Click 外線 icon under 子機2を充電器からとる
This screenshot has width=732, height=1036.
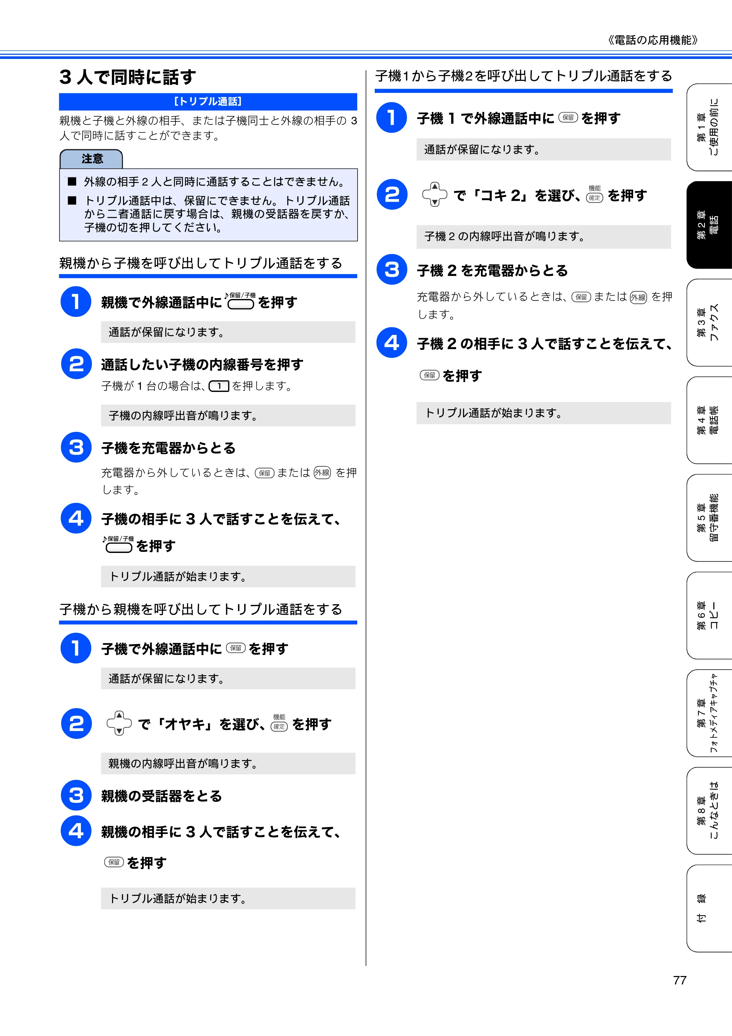tap(638, 297)
